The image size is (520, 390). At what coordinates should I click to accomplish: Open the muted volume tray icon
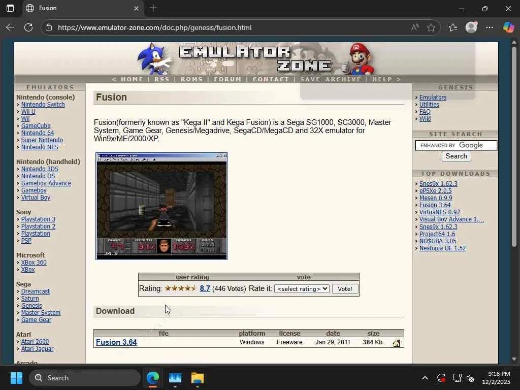tap(470, 378)
